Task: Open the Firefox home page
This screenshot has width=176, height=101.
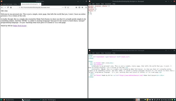Action: coord(11,7)
